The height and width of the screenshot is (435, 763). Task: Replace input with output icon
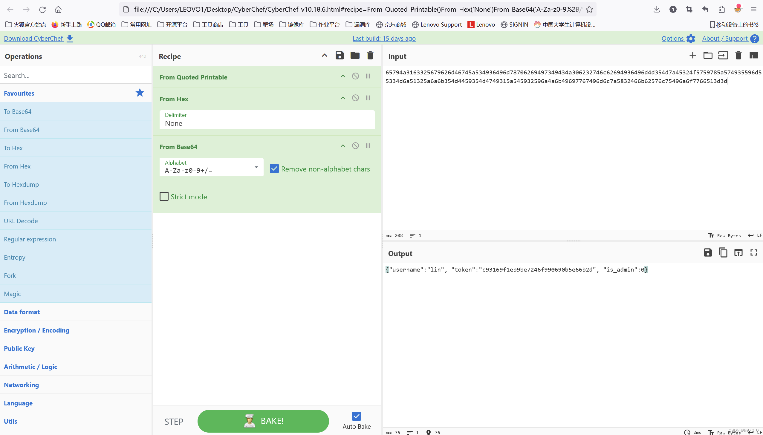coord(738,253)
